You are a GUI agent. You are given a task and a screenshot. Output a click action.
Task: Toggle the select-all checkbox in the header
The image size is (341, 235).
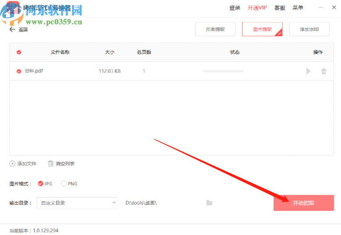point(19,52)
